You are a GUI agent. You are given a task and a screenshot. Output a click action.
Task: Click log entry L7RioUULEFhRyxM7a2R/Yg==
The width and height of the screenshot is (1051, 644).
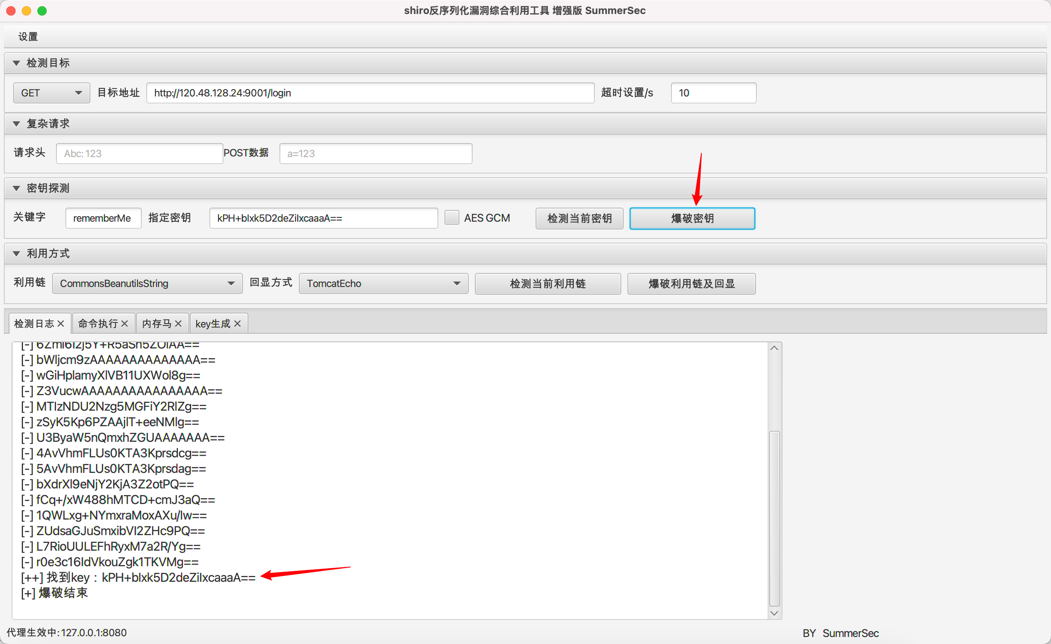pyautogui.click(x=111, y=546)
